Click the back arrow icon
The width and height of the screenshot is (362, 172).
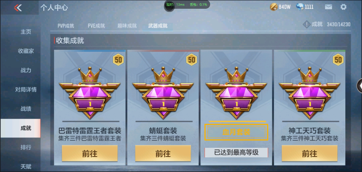click(18, 8)
